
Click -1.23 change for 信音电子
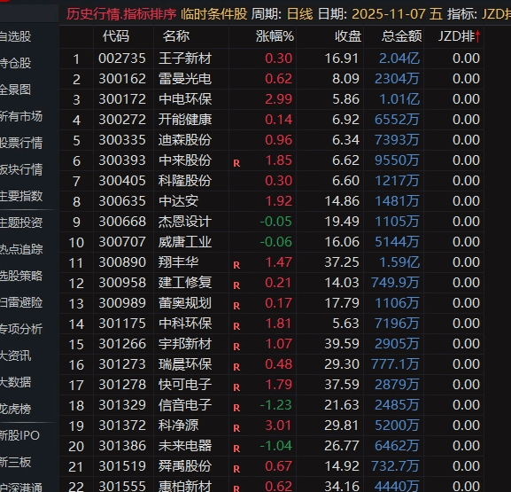(275, 405)
